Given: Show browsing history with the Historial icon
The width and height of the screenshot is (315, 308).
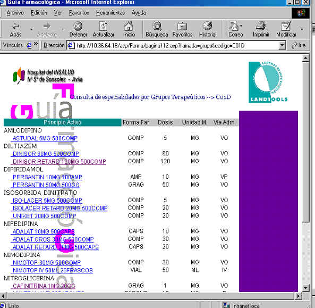Looking at the screenshot, I should pos(208,26).
